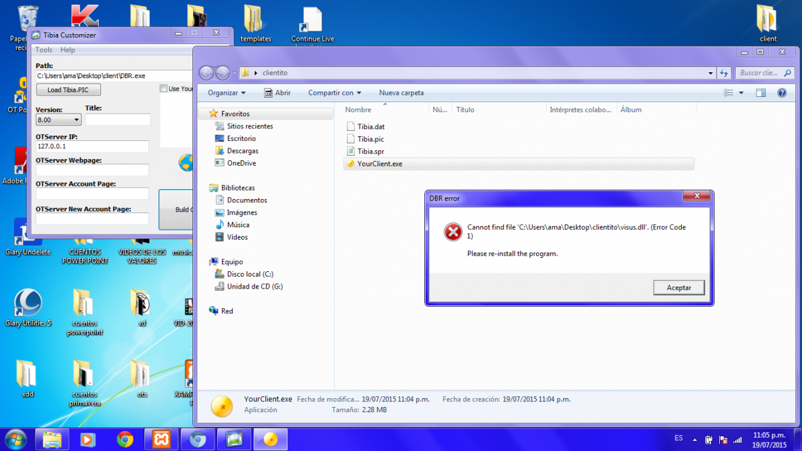Click the Abrir toolbar button

[x=277, y=93]
